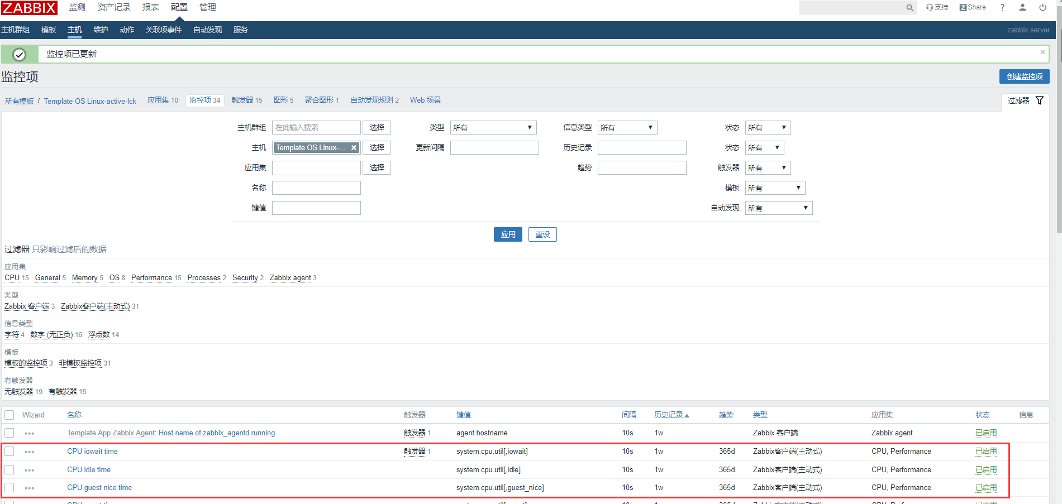Click 选择 next to 主机群组
The image size is (1062, 504).
(x=377, y=128)
